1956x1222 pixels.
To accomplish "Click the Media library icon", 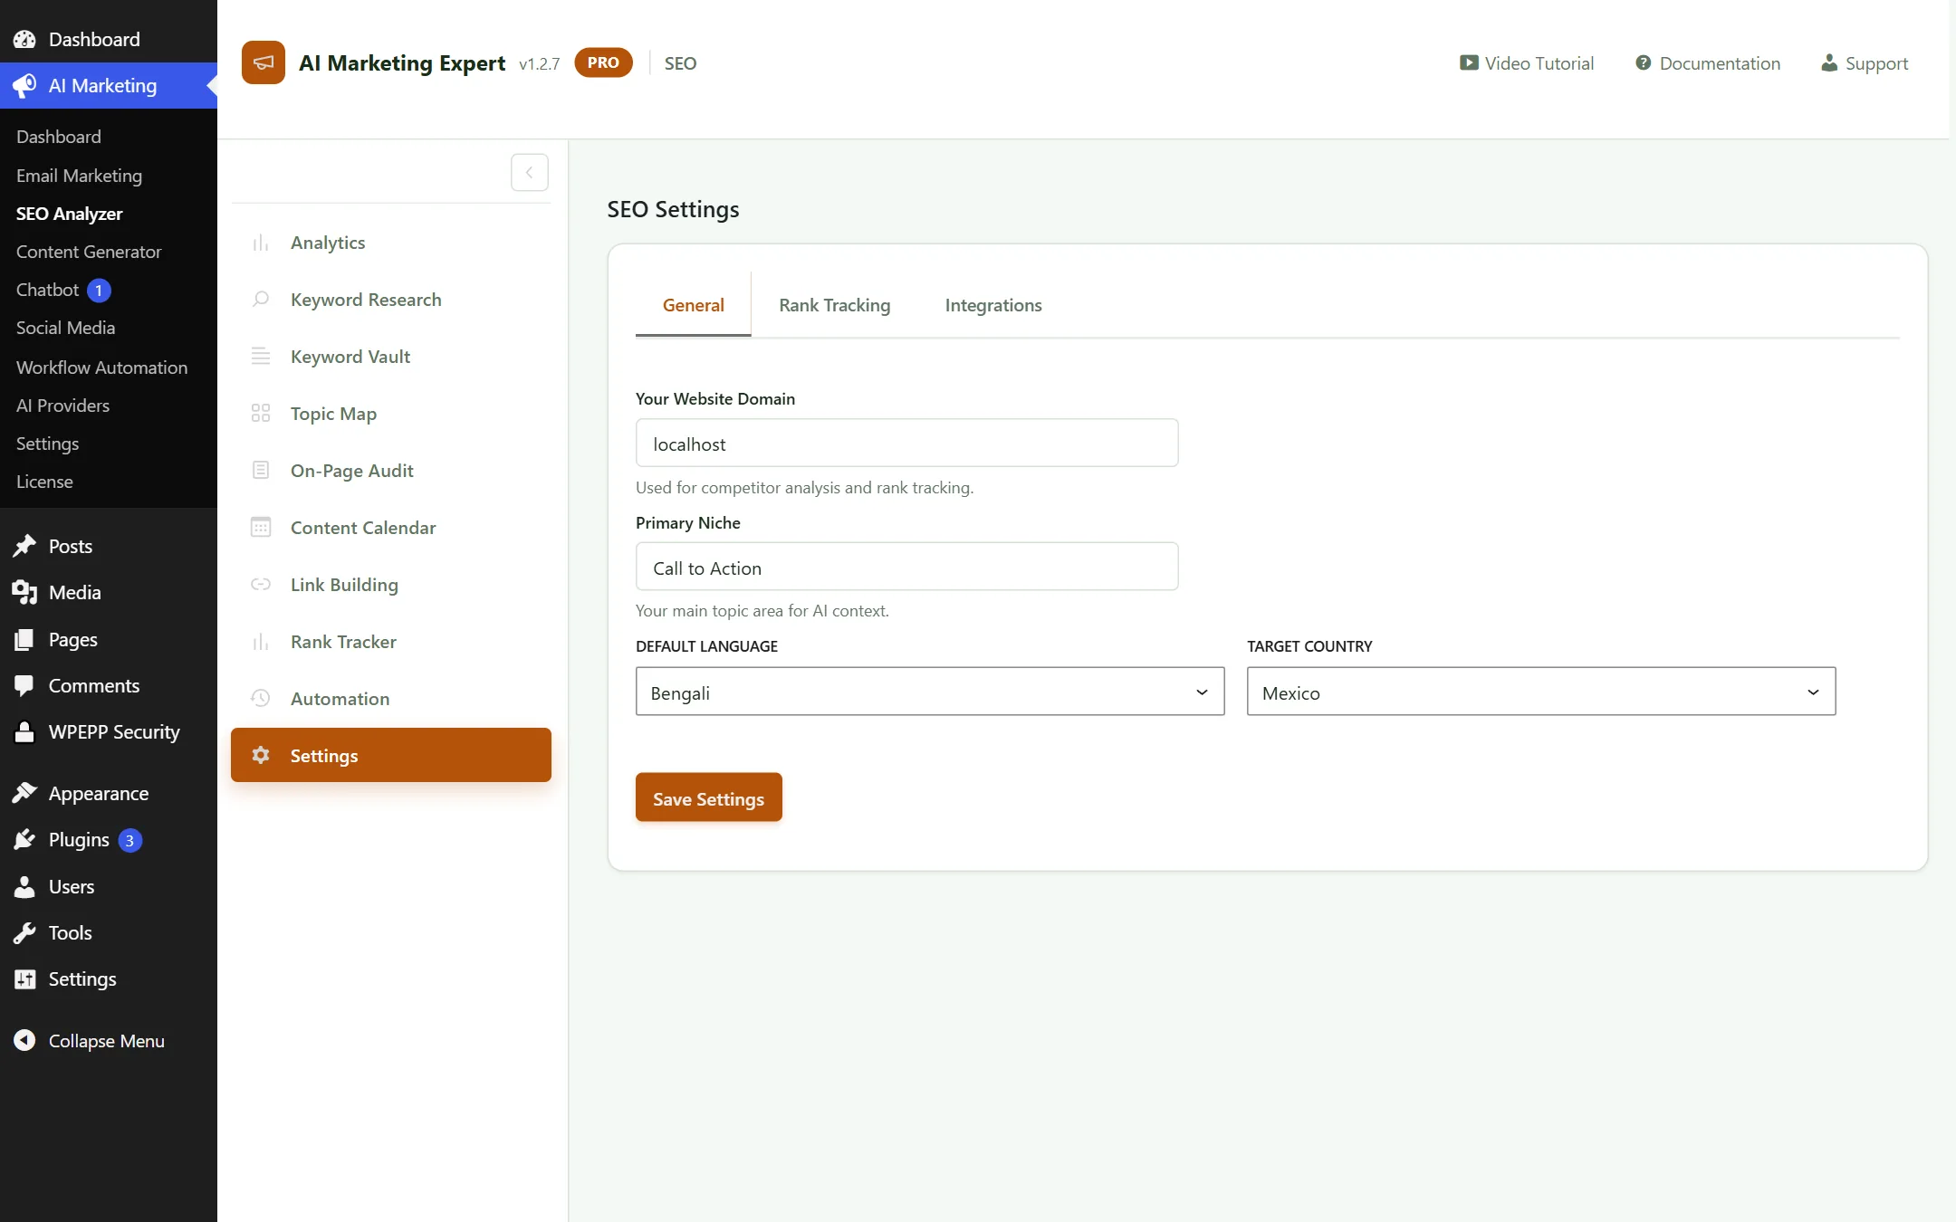I will pos(24,592).
